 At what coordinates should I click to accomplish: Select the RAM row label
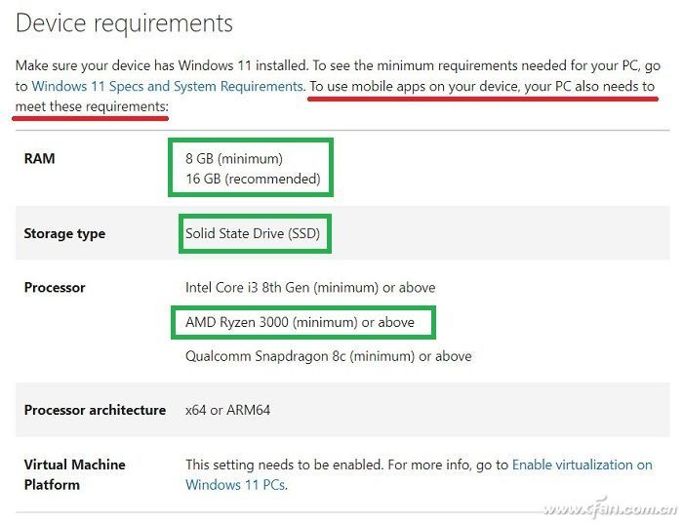[39, 158]
